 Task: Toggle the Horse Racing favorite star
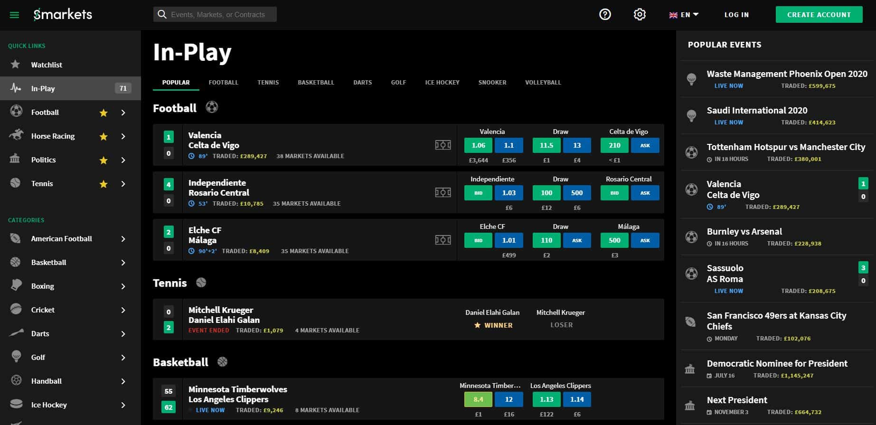coord(104,136)
